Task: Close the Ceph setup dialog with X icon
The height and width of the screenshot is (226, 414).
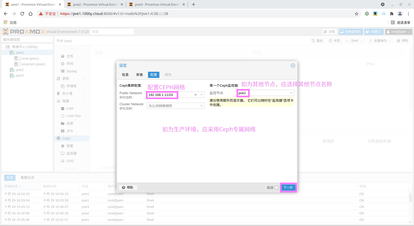Action: tap(293, 66)
